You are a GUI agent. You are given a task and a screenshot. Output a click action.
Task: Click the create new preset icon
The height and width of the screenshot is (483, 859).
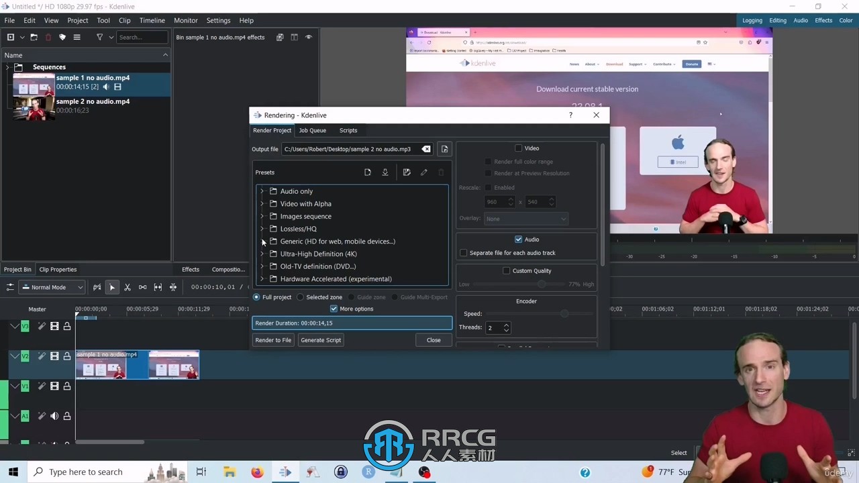coord(368,172)
